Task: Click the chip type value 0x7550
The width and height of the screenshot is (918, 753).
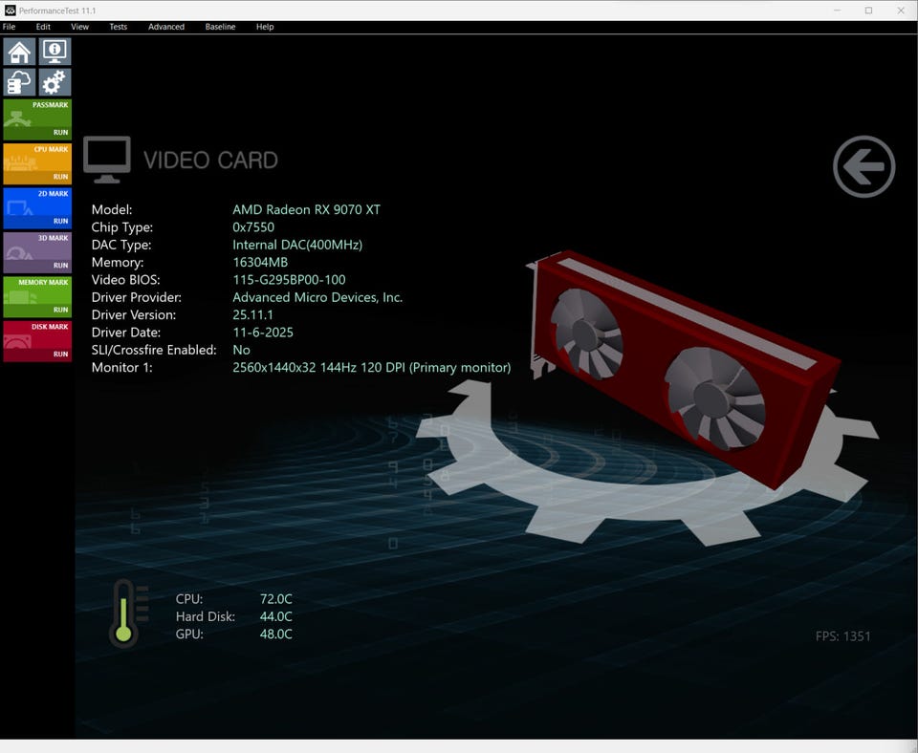Action: (253, 227)
